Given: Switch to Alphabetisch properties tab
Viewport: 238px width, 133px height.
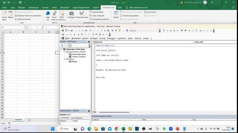Looking at the screenshot, I should [65, 118].
